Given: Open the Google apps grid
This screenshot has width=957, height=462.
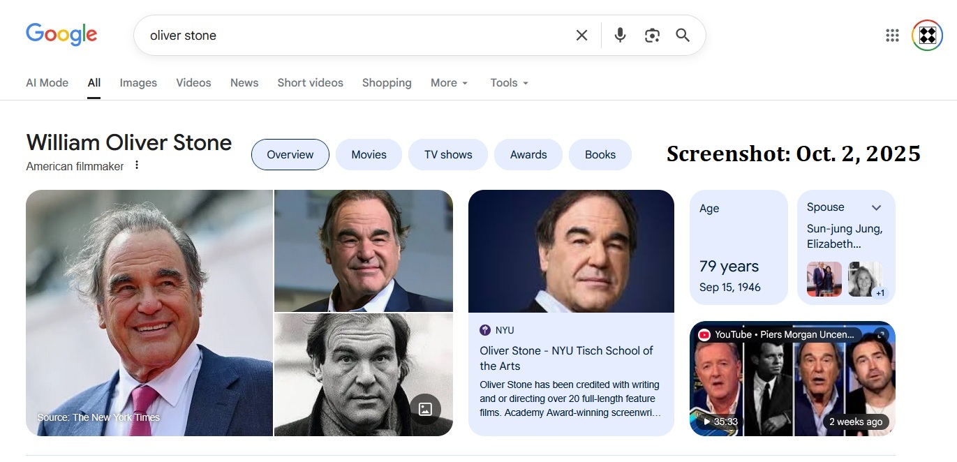Looking at the screenshot, I should [x=892, y=36].
